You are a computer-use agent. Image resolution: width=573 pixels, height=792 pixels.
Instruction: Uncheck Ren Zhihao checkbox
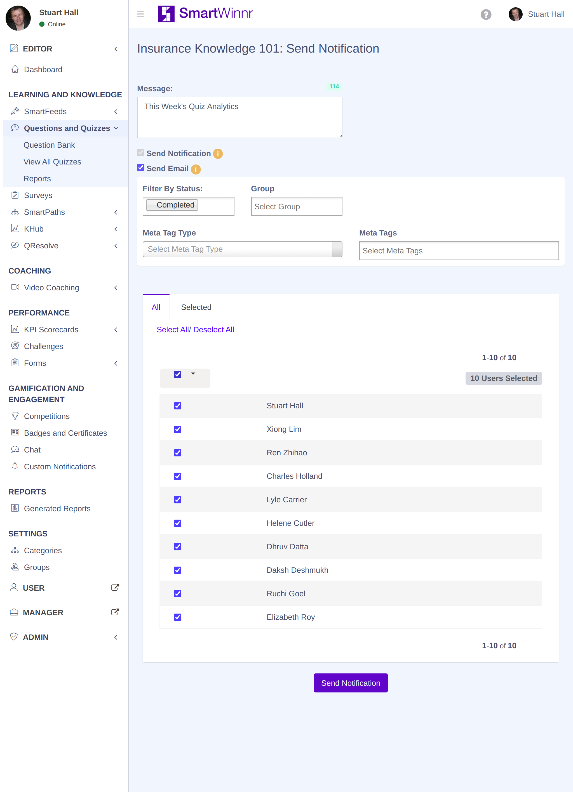tap(177, 452)
